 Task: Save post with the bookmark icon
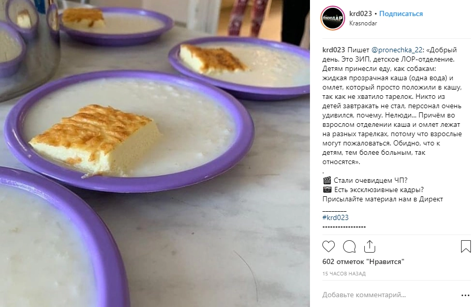466,246
